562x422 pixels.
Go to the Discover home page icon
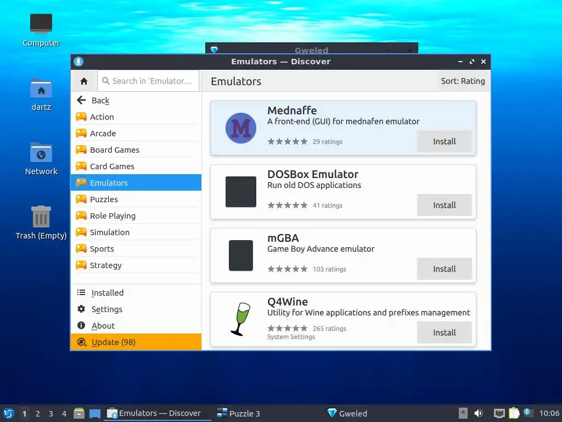click(x=84, y=81)
